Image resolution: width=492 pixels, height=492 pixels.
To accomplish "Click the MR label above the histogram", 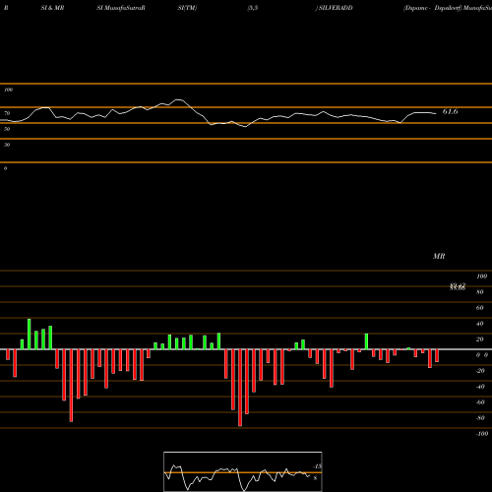I will (x=439, y=256).
